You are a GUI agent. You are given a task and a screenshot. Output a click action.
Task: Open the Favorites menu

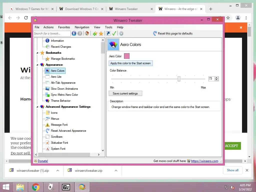(x=64, y=27)
